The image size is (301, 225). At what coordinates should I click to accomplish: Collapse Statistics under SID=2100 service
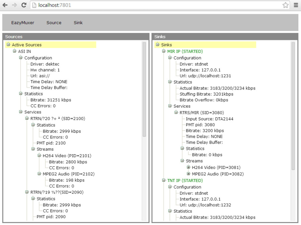pos(33,125)
